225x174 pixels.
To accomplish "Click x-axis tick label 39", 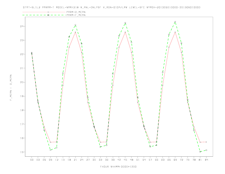I will [x=113, y=160].
